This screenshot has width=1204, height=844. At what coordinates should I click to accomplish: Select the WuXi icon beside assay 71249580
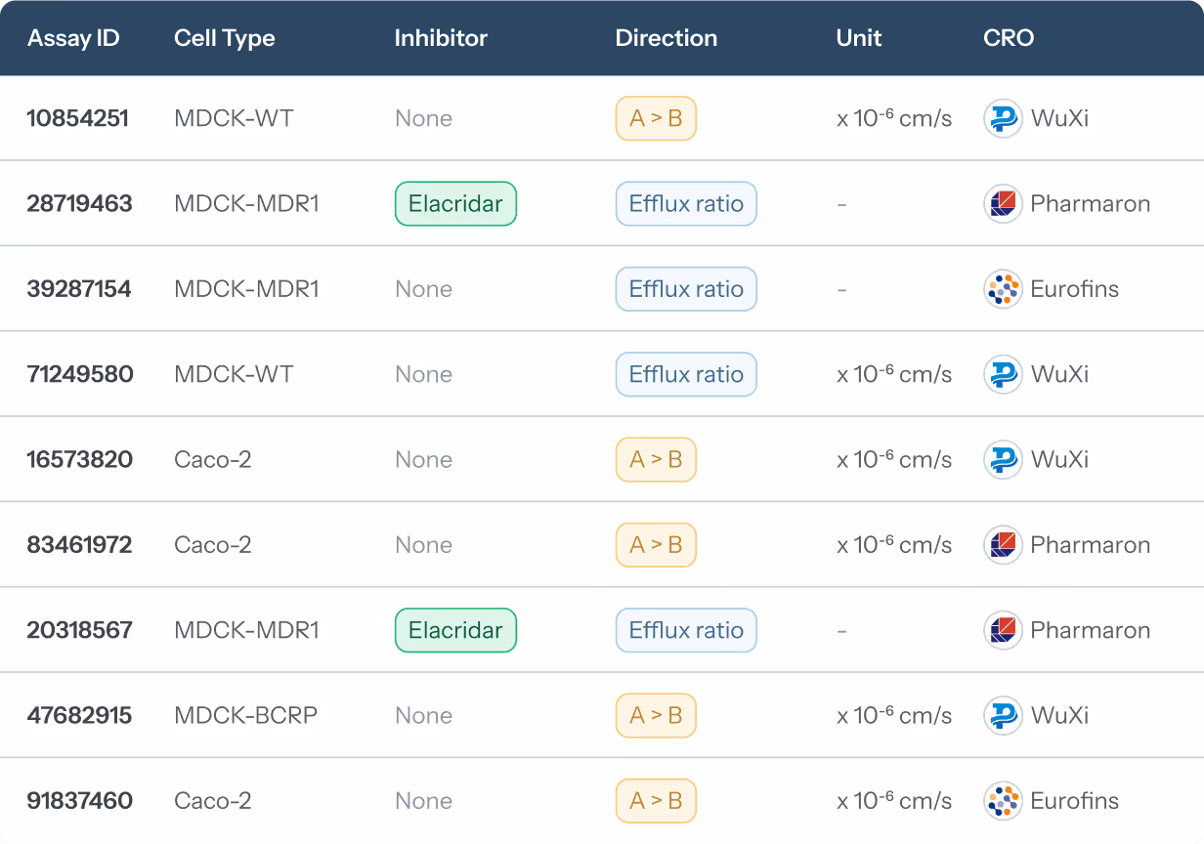coord(1002,374)
